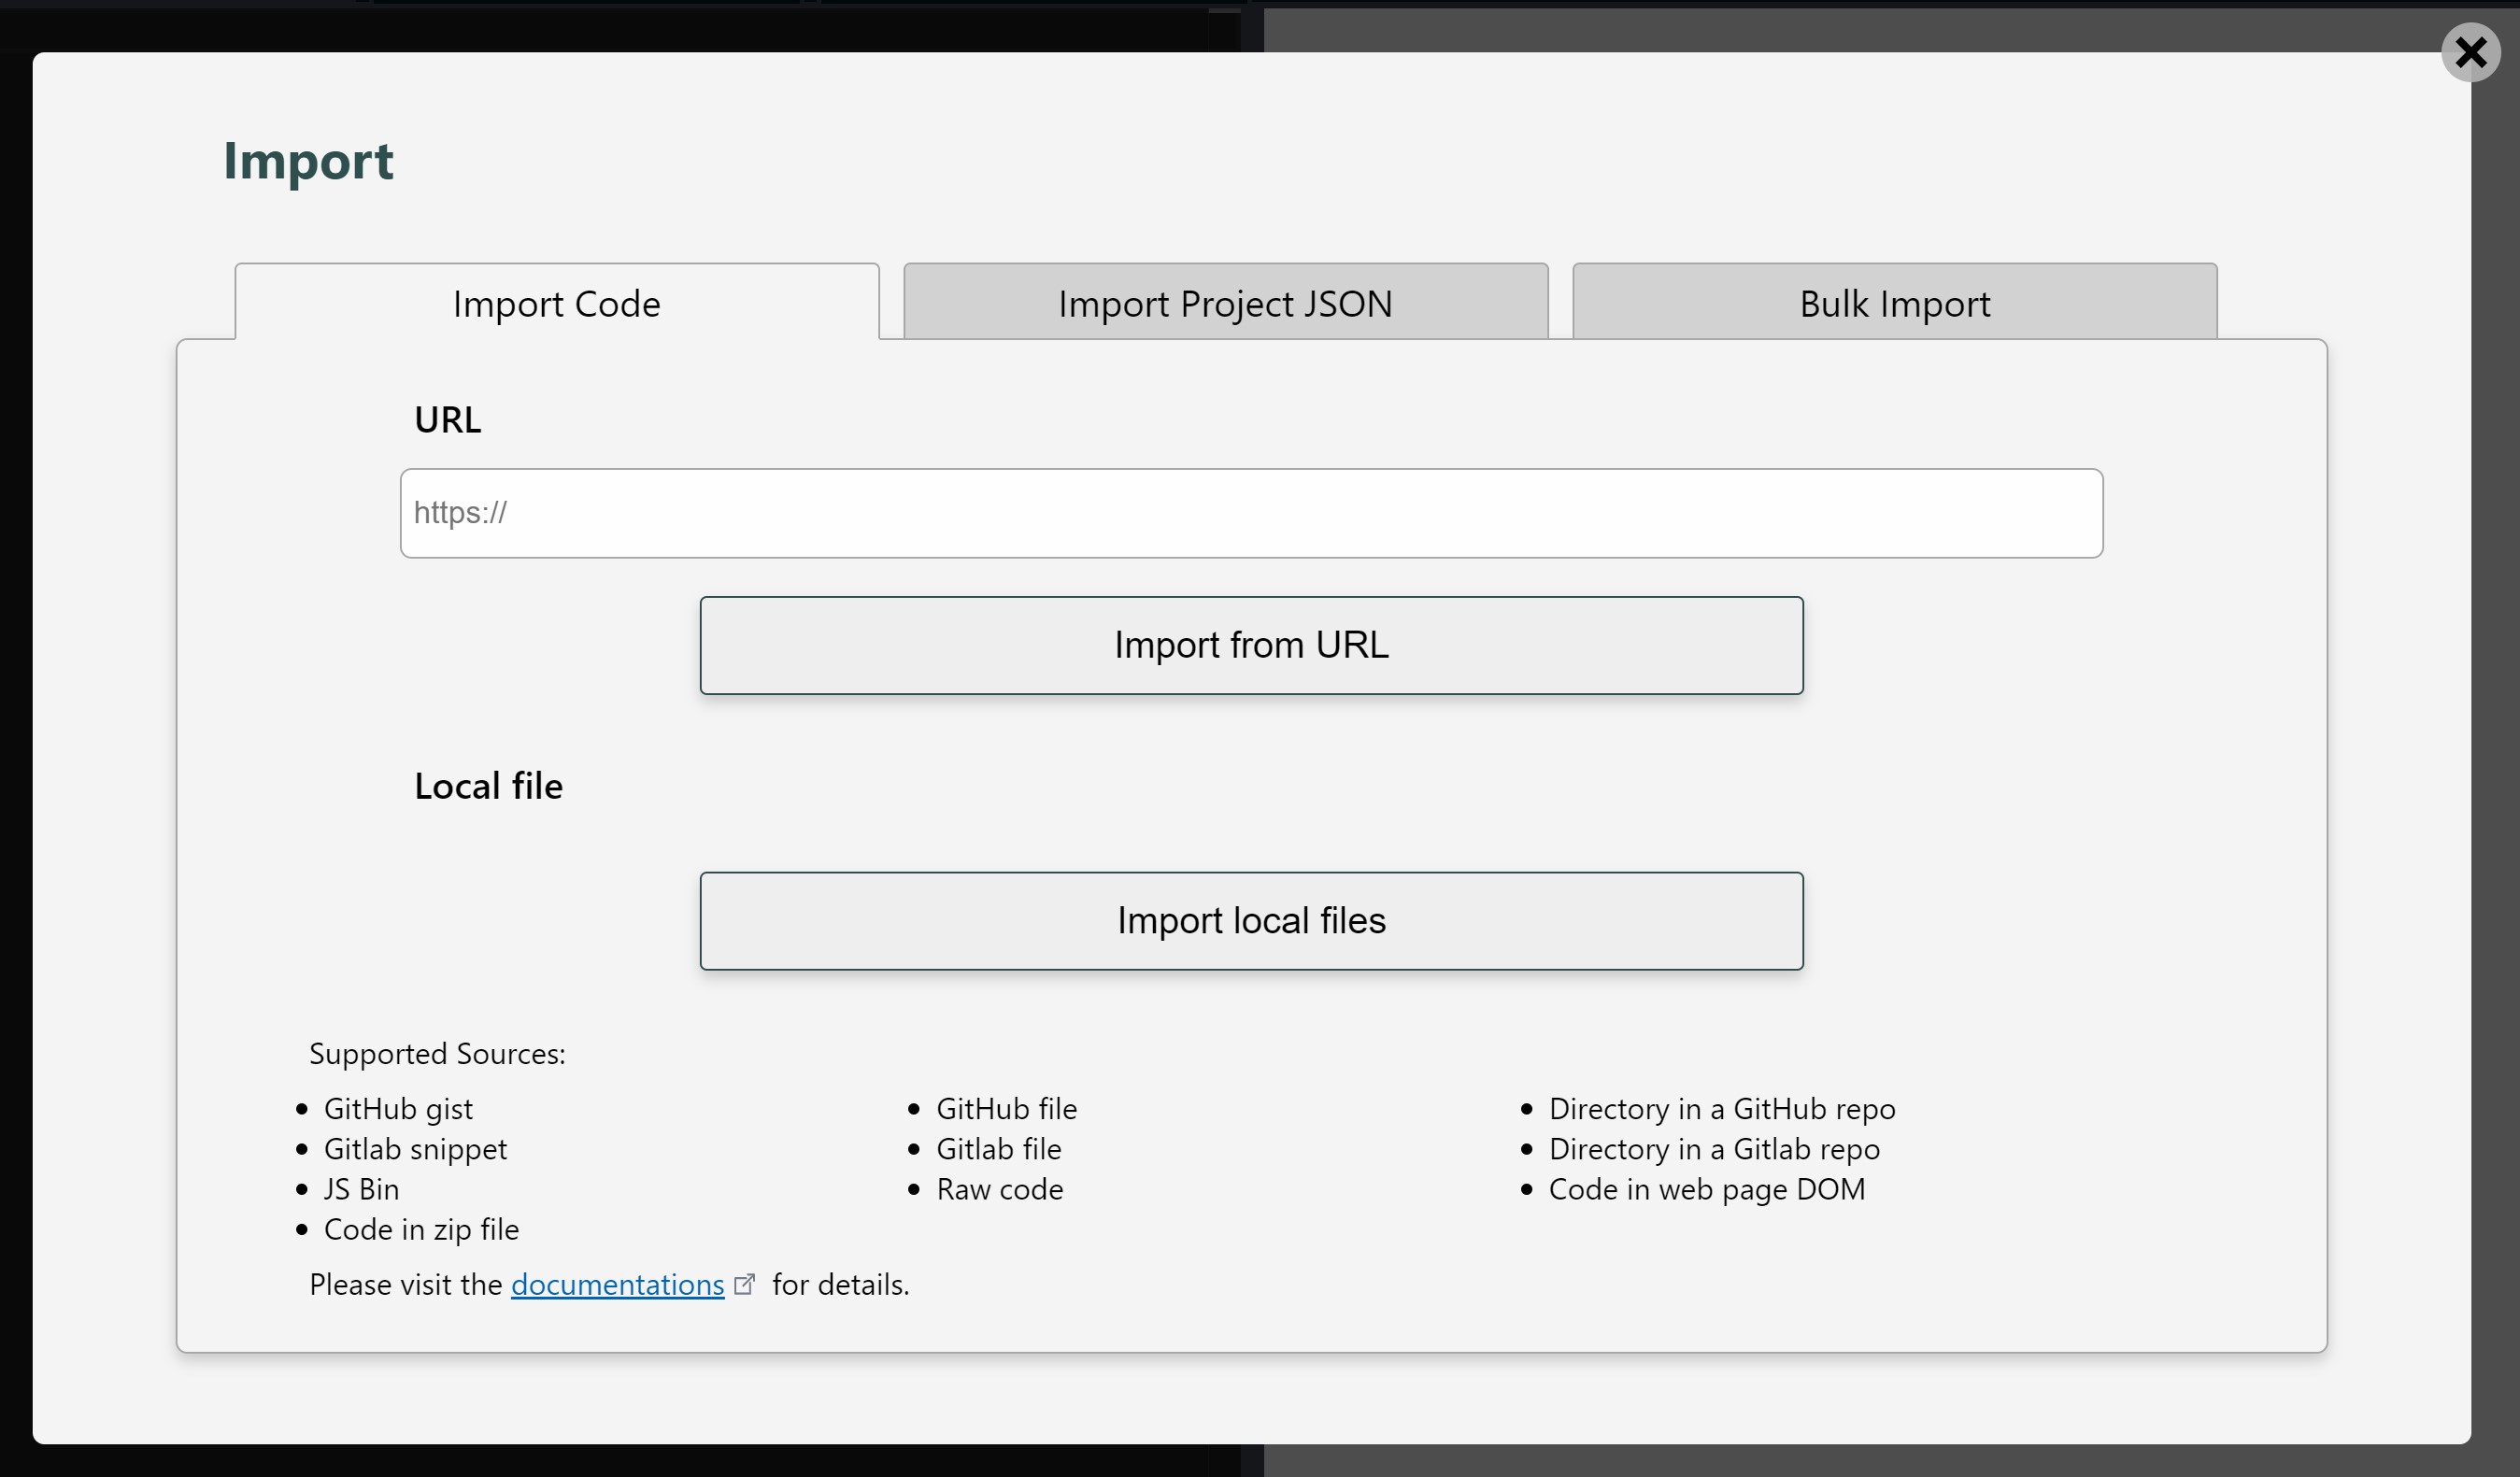Select the Raw code supported source
Image resolution: width=2520 pixels, height=1477 pixels.
tap(999, 1188)
